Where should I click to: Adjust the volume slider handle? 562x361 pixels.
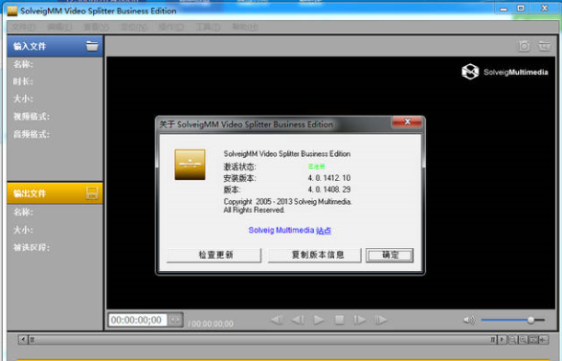point(530,320)
